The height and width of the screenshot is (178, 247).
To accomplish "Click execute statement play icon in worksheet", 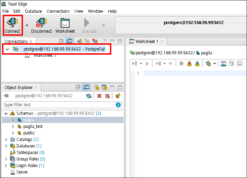I will click(x=147, y=64).
